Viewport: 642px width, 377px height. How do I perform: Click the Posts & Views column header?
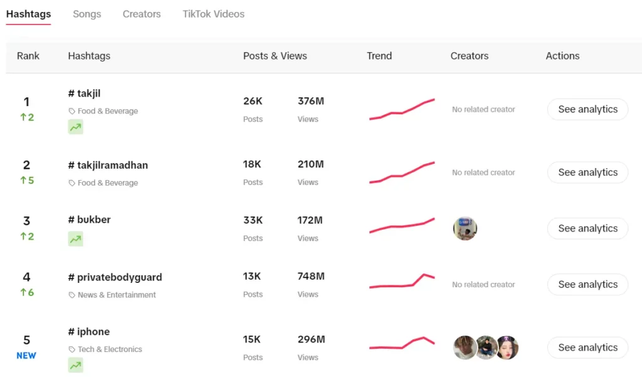pyautogui.click(x=275, y=56)
